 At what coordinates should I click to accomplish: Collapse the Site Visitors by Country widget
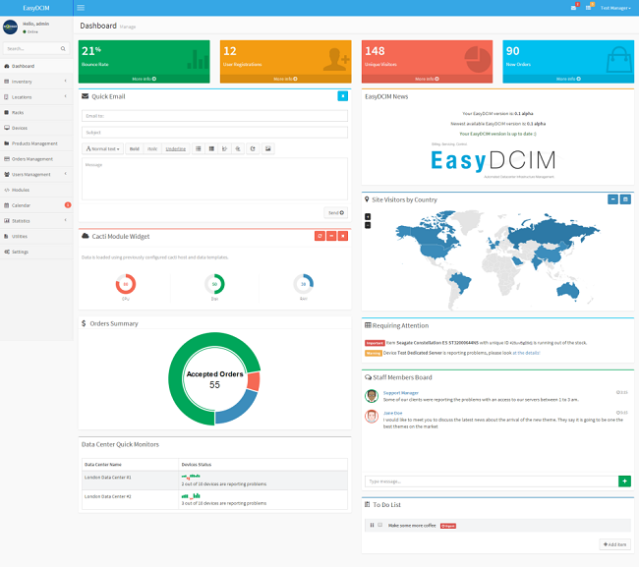[x=612, y=199]
